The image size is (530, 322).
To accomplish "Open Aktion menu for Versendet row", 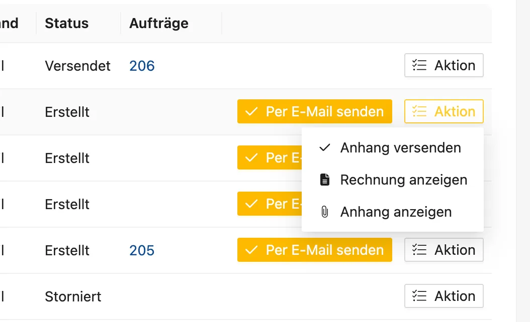I will tap(444, 65).
